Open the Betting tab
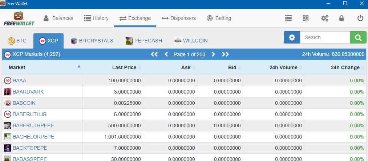This screenshot has width=368, height=161. (x=219, y=18)
